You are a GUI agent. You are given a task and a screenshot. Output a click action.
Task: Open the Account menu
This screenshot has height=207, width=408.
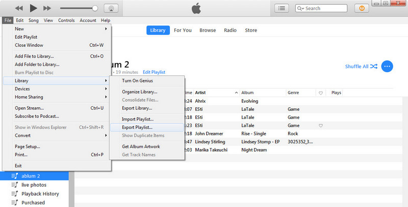pos(88,20)
